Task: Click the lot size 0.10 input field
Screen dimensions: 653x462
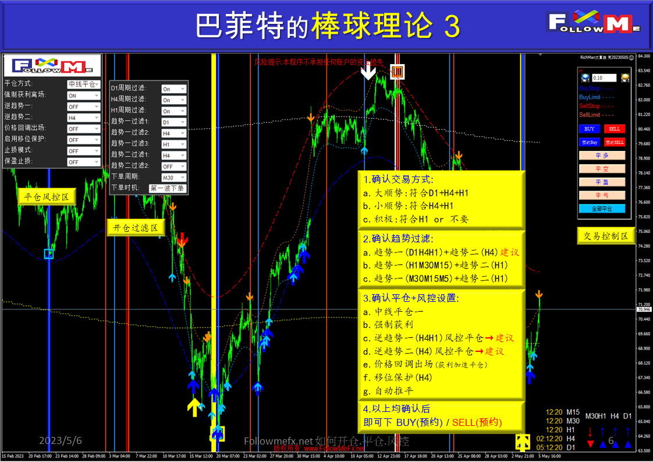Action: click(604, 78)
